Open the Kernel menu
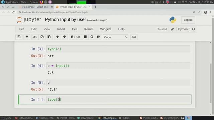 [x=89, y=29]
